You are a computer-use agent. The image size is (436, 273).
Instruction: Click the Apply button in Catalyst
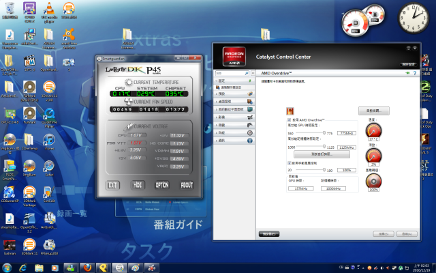(x=407, y=234)
